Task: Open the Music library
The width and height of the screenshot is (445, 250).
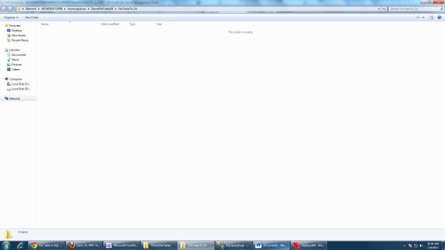Action: click(x=15, y=59)
